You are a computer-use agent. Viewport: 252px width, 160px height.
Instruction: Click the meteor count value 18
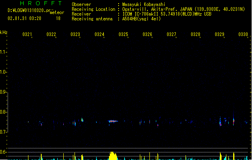(x=58, y=18)
